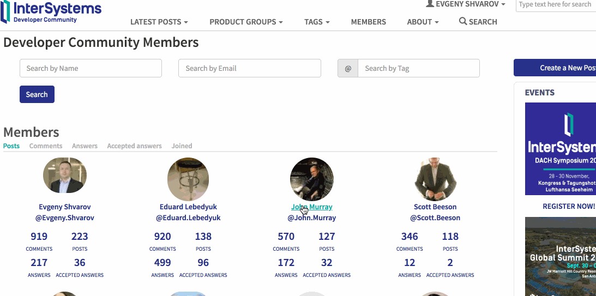Click the InterSystems Developer Community logo
Image resolution: width=596 pixels, height=296 pixels.
pyautogui.click(x=51, y=13)
